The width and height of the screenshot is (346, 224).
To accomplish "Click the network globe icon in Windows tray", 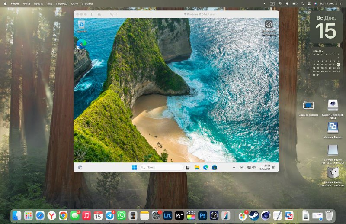I will point(249,167).
